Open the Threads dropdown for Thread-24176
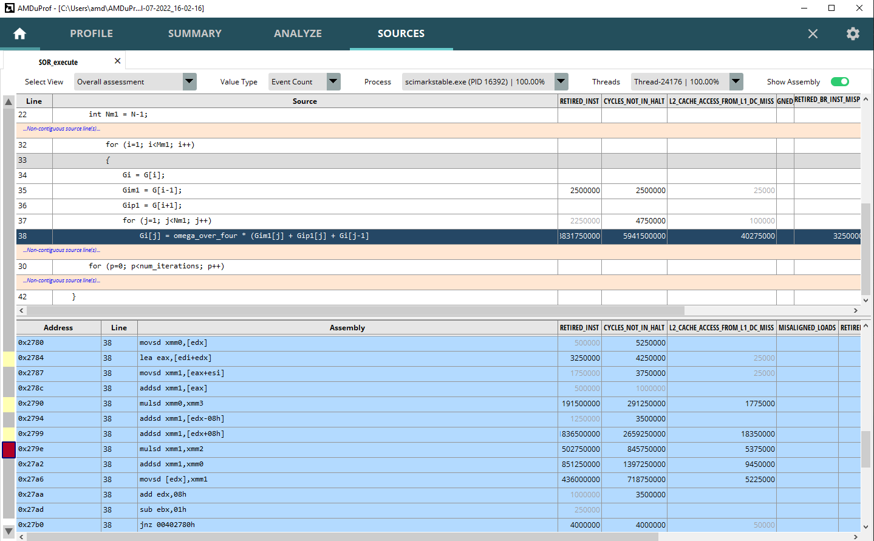 (x=736, y=81)
